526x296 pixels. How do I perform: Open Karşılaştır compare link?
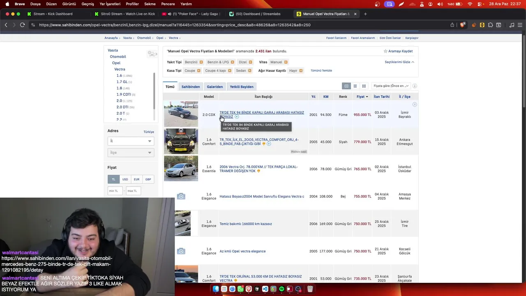pyautogui.click(x=412, y=38)
